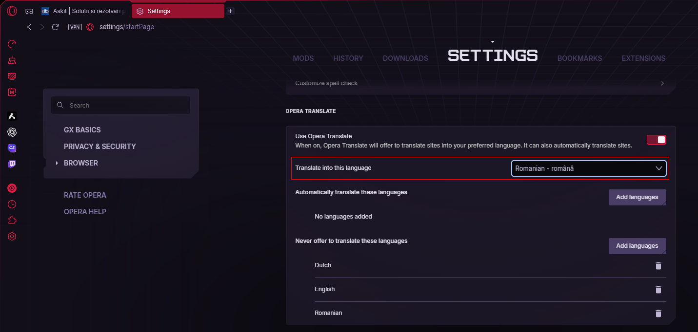Image resolution: width=698 pixels, height=332 pixels.
Task: Open GX Cleaner broom icon in sidebar
Action: pyautogui.click(x=12, y=60)
